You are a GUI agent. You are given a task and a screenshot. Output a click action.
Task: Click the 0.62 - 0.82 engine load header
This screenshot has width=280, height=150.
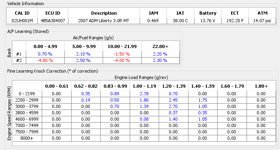[x=86, y=86]
